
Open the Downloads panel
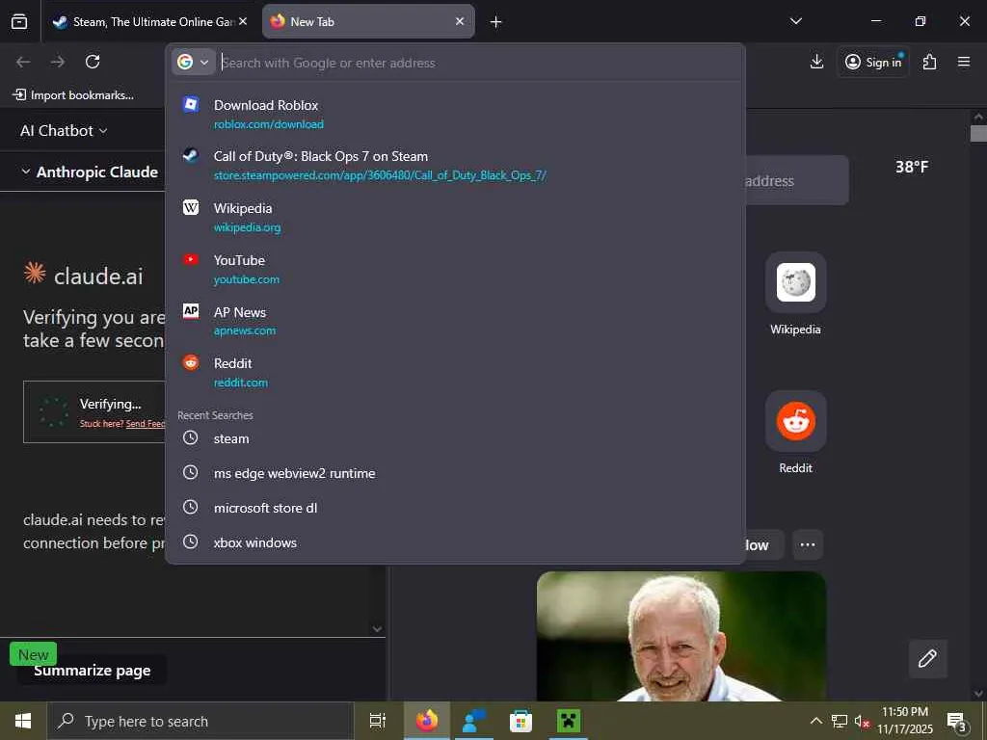(817, 62)
